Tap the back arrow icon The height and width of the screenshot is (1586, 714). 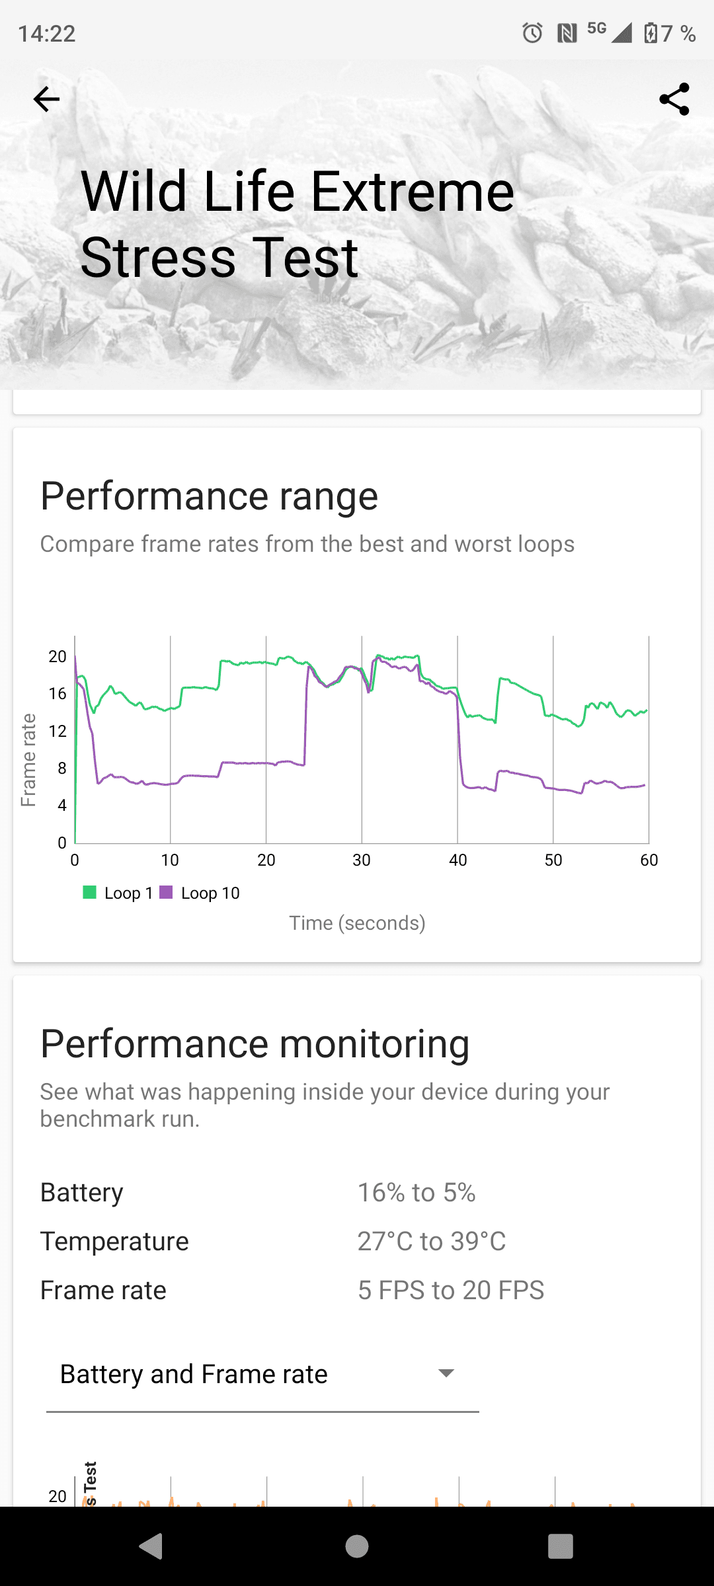point(46,99)
